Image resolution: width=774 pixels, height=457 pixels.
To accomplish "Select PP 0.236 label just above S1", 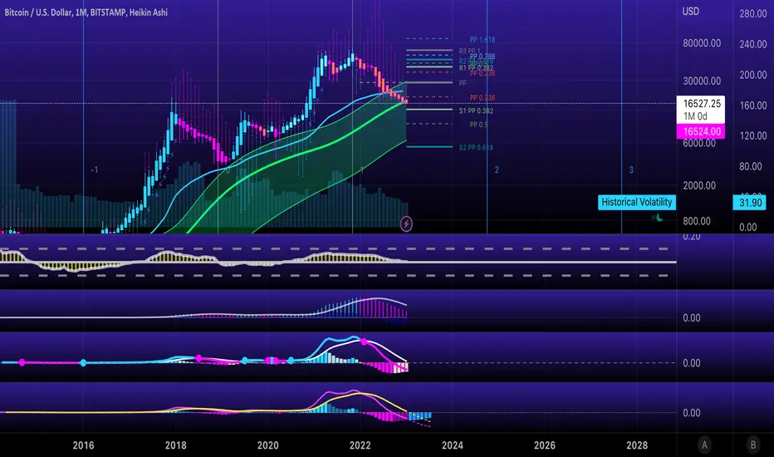I will [483, 98].
